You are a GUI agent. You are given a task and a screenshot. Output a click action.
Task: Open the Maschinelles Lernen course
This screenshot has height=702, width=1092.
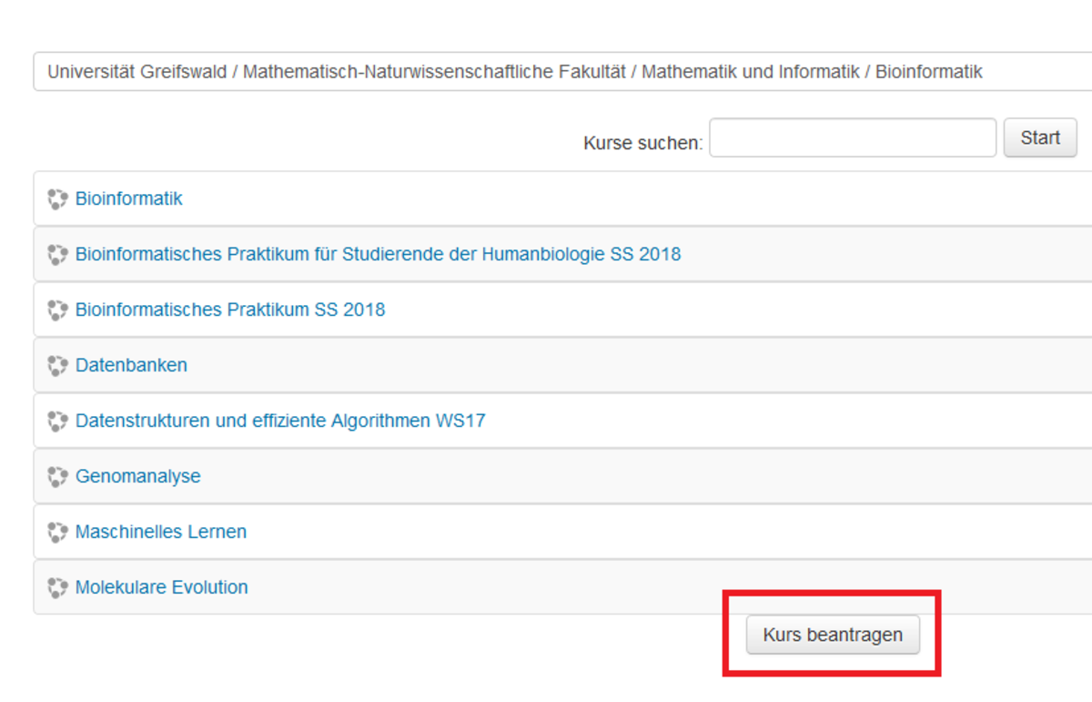pyautogui.click(x=161, y=532)
